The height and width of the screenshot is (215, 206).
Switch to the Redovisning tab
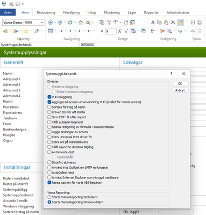[x=46, y=12]
